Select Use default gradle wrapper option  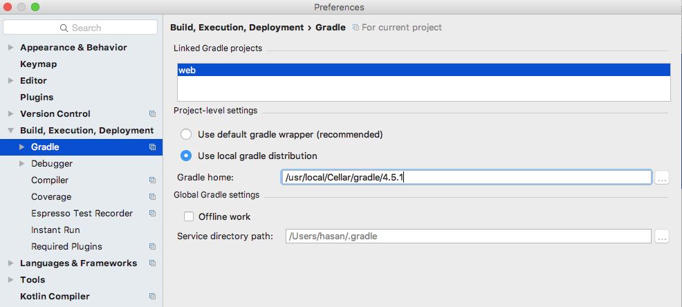click(x=186, y=134)
